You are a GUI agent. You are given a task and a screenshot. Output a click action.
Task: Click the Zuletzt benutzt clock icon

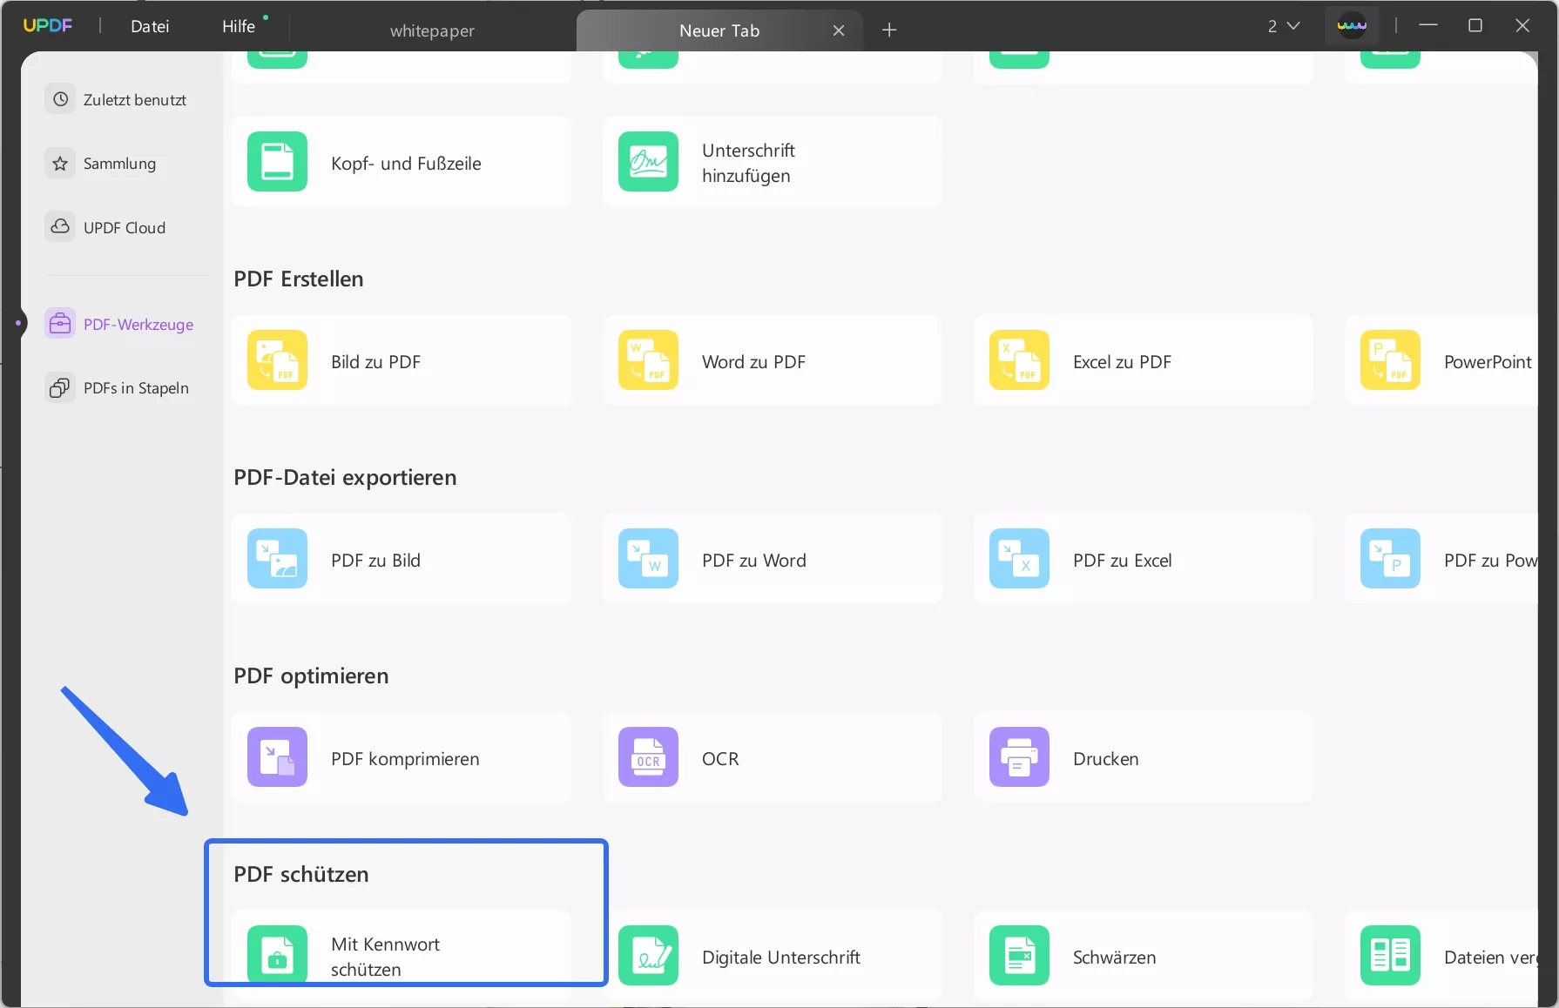60,99
